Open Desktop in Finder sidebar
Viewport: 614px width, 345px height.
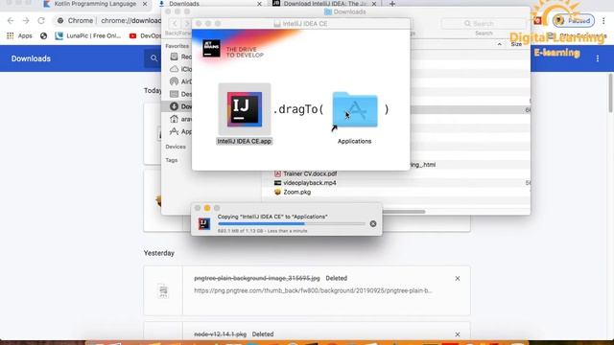(x=180, y=94)
